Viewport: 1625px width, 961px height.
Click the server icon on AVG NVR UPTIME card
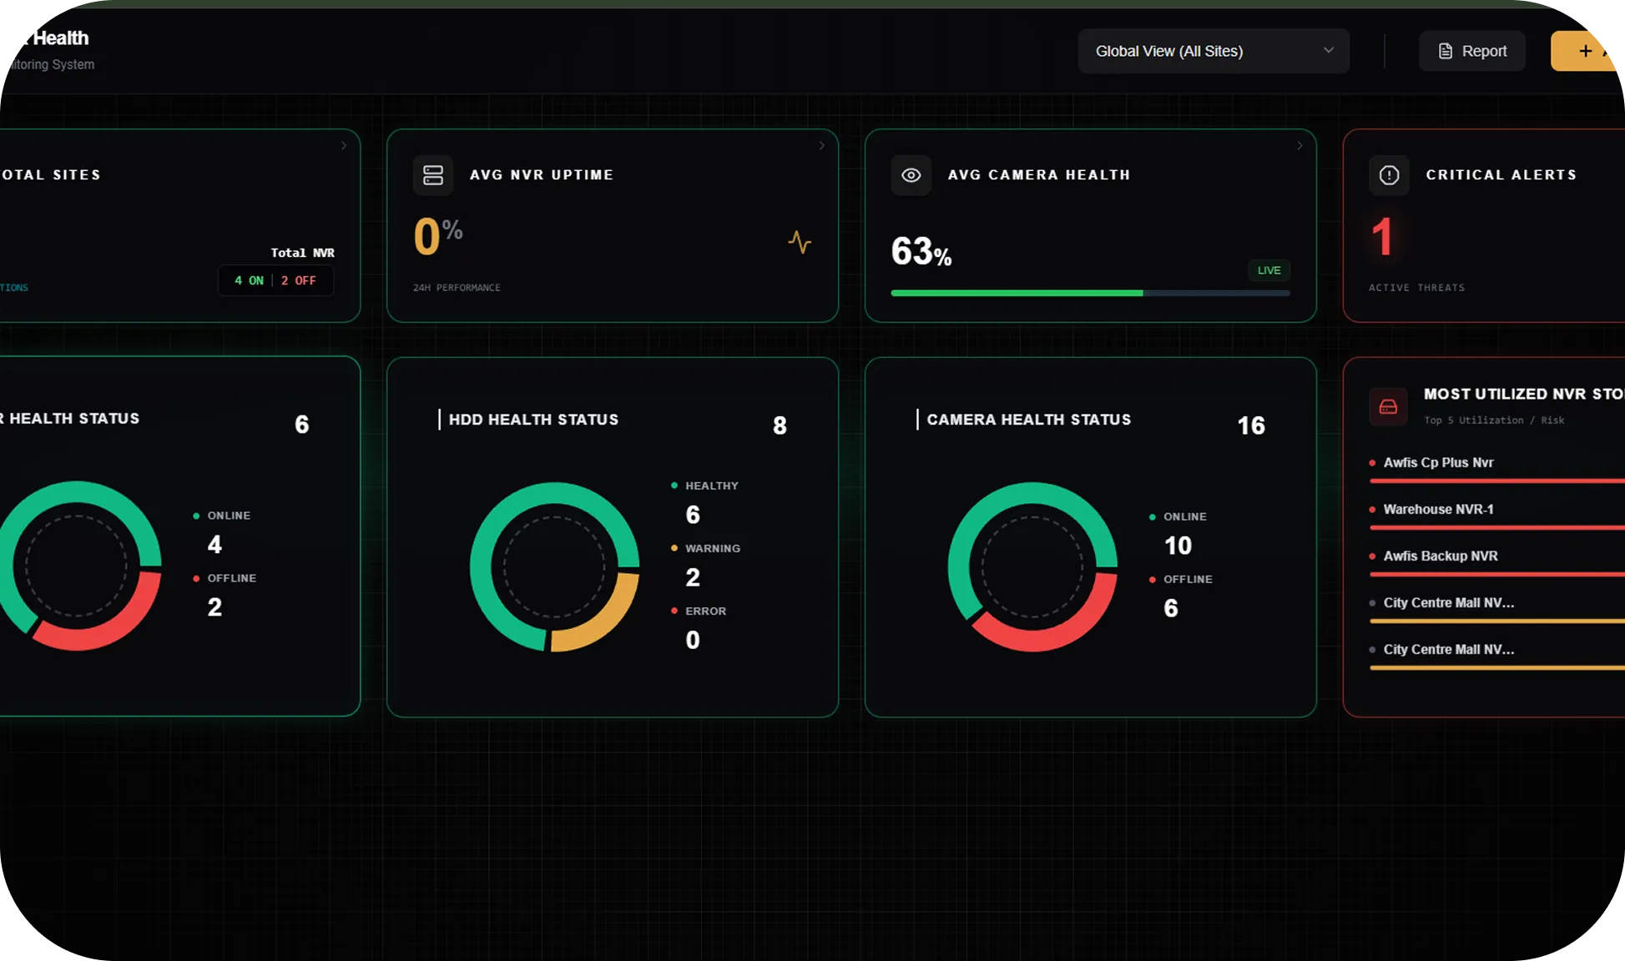click(x=433, y=175)
